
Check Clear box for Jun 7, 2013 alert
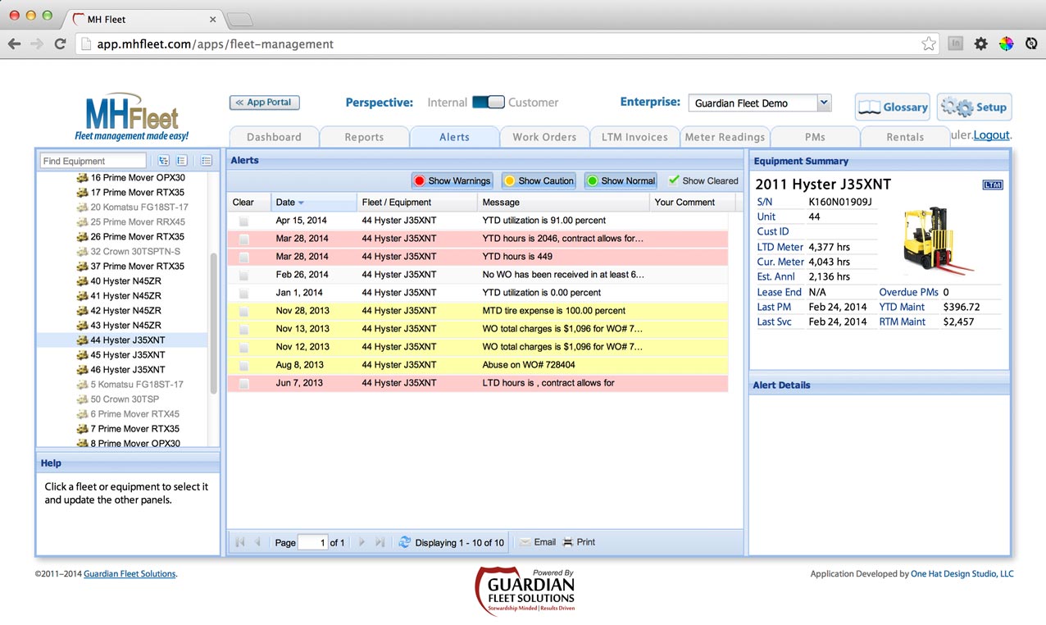pyautogui.click(x=243, y=383)
